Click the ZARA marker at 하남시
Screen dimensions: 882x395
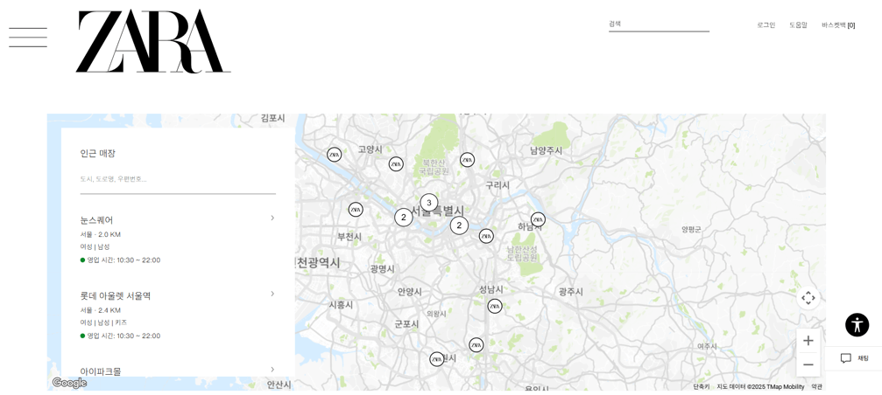click(x=538, y=219)
